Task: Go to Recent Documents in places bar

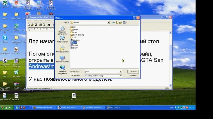Action: 62,30
